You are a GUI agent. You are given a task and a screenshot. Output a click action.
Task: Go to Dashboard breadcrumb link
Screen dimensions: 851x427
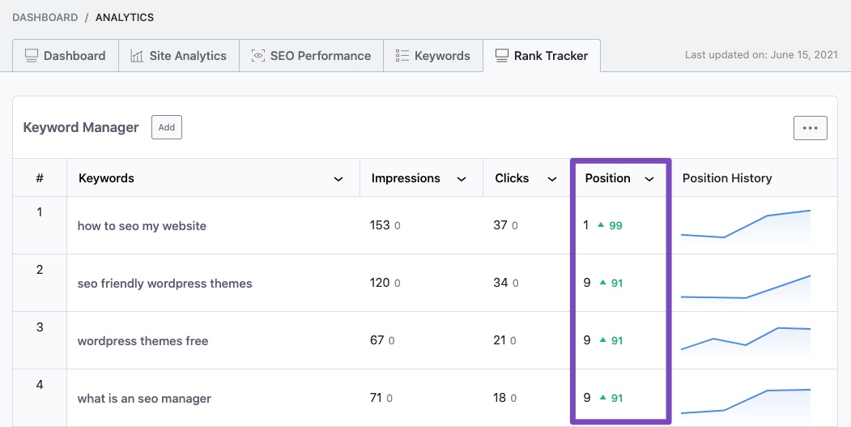(x=45, y=17)
